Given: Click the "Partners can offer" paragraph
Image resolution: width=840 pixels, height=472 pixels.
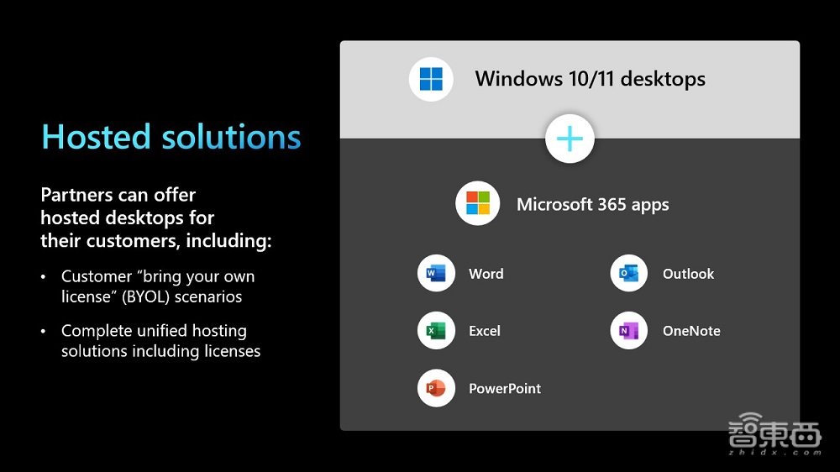Looking at the screenshot, I should click(x=156, y=218).
